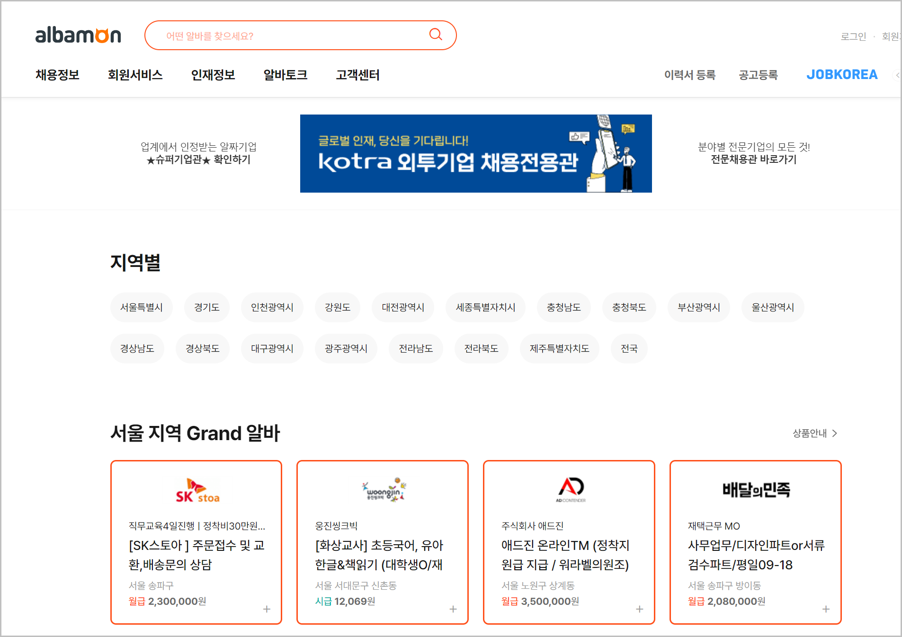Select region 강원도
Viewport: 902px width, 637px height.
pyautogui.click(x=338, y=308)
